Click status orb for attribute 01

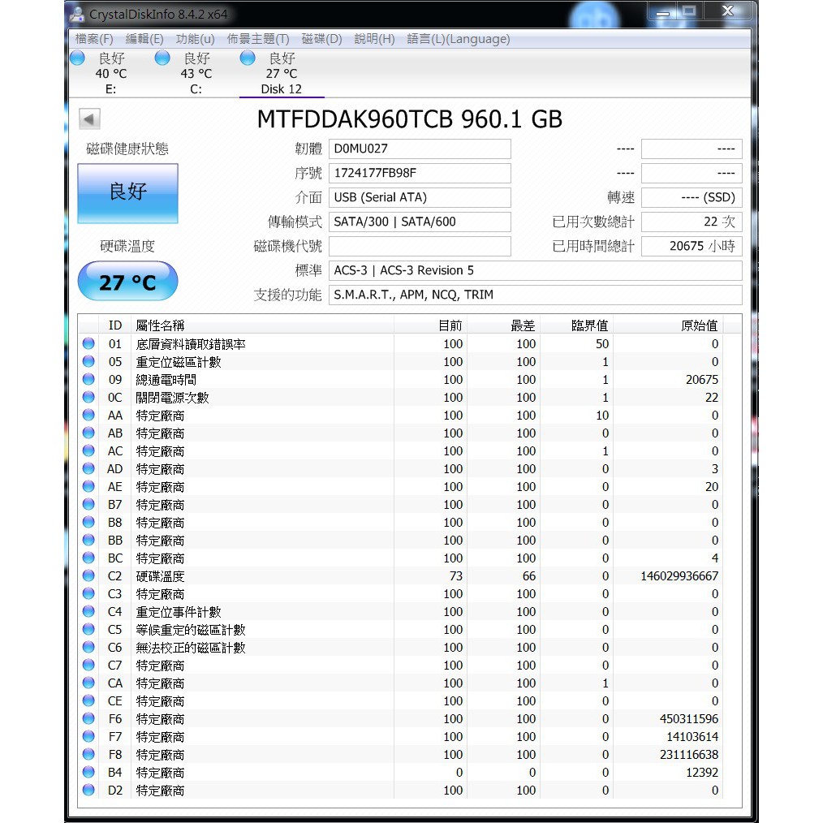pos(88,344)
